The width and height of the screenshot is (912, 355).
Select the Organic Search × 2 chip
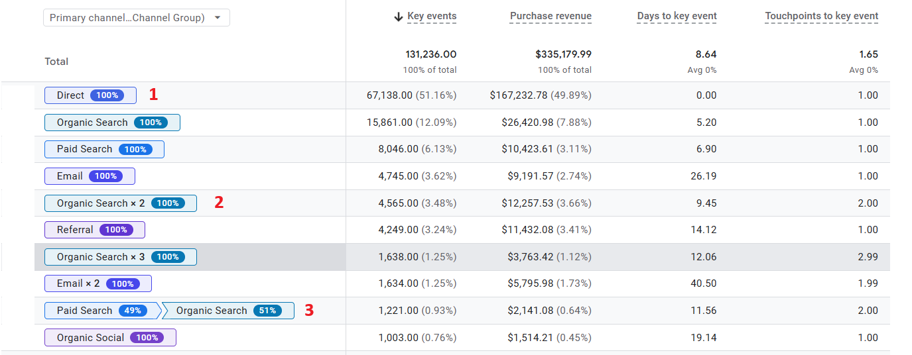pos(120,203)
